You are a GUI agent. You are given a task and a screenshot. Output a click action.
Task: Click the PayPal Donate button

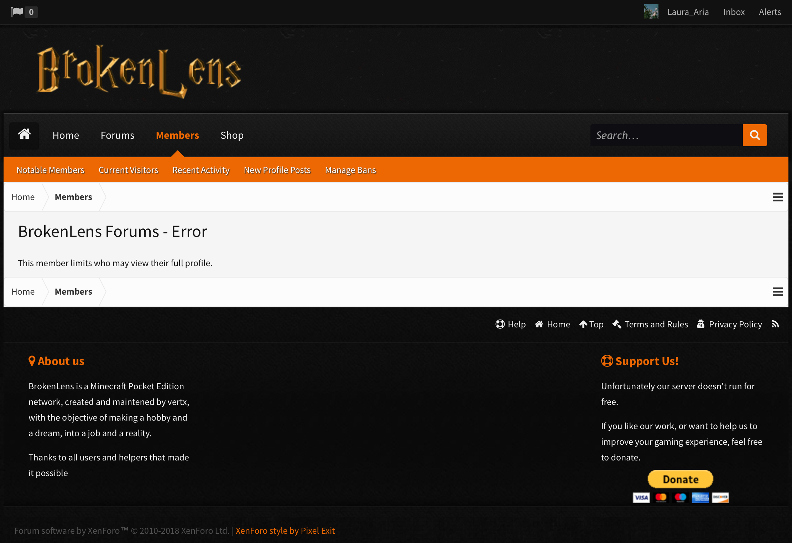coord(681,479)
